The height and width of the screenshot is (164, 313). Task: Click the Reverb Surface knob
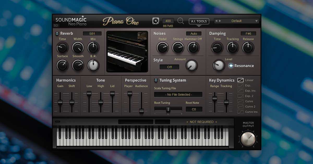62,65
